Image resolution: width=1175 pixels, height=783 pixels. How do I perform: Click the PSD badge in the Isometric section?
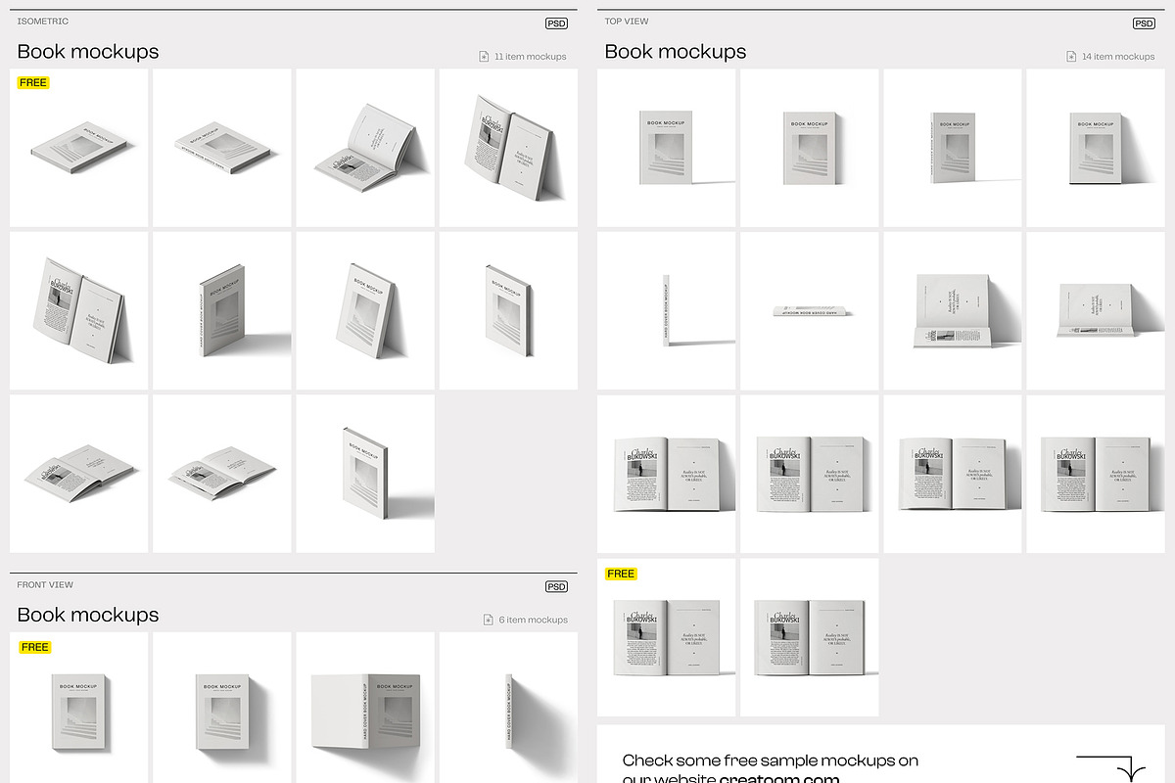556,23
